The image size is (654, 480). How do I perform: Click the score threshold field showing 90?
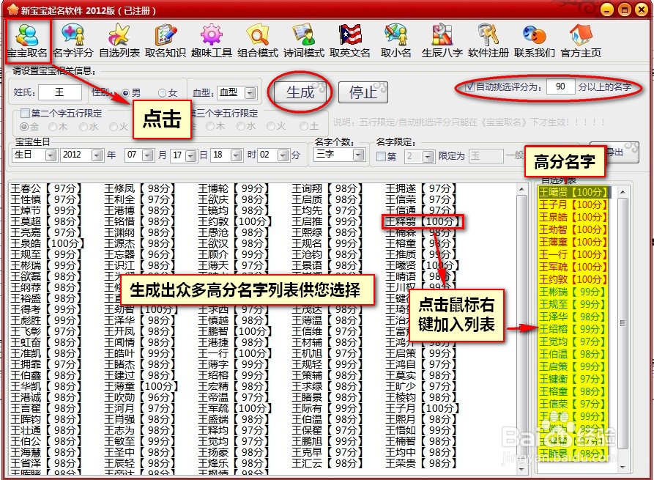[x=560, y=86]
